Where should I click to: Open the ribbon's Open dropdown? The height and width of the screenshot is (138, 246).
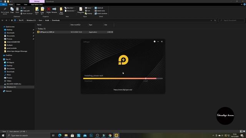click(x=89, y=8)
